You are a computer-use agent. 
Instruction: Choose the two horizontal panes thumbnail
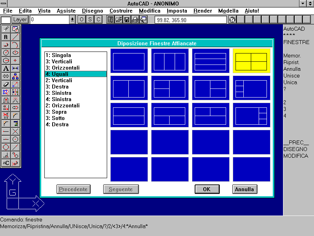129,115
